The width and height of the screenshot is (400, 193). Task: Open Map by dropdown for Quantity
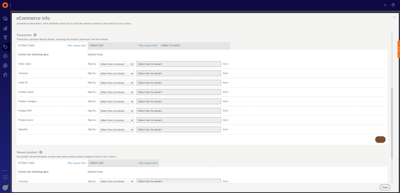pos(117,129)
